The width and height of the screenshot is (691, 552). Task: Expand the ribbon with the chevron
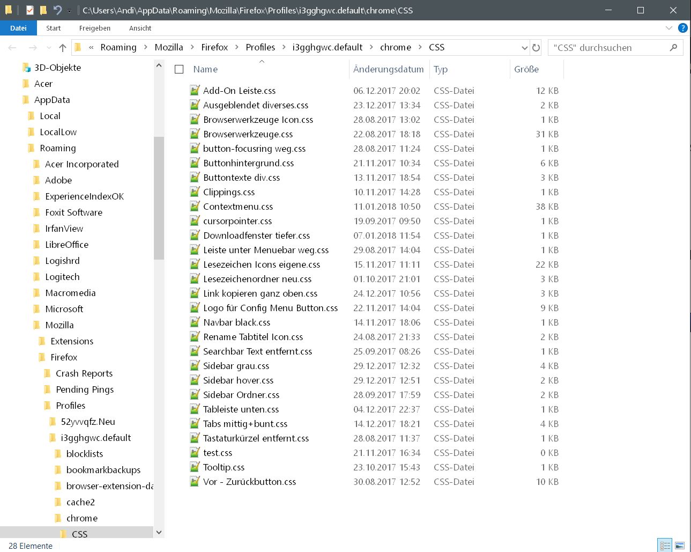click(668, 28)
